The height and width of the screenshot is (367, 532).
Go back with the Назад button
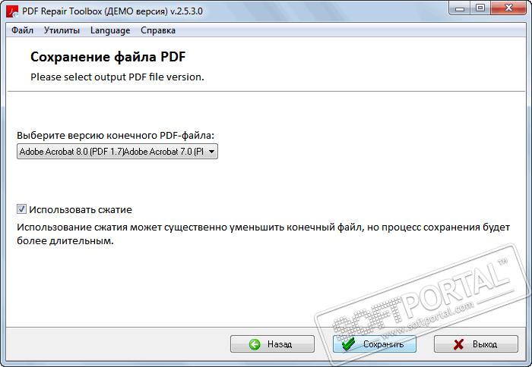[272, 344]
